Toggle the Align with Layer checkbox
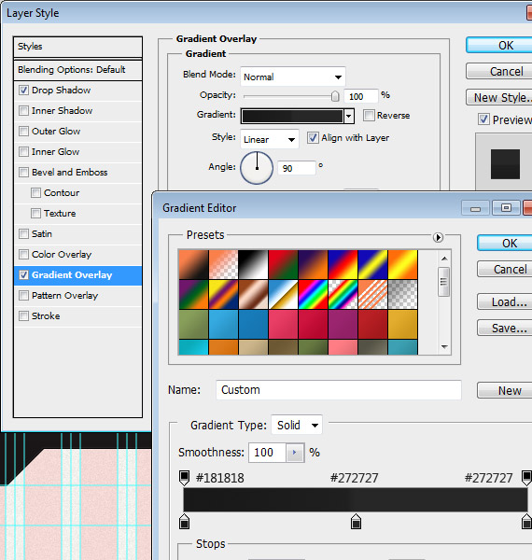The width and height of the screenshot is (532, 560). [x=313, y=138]
